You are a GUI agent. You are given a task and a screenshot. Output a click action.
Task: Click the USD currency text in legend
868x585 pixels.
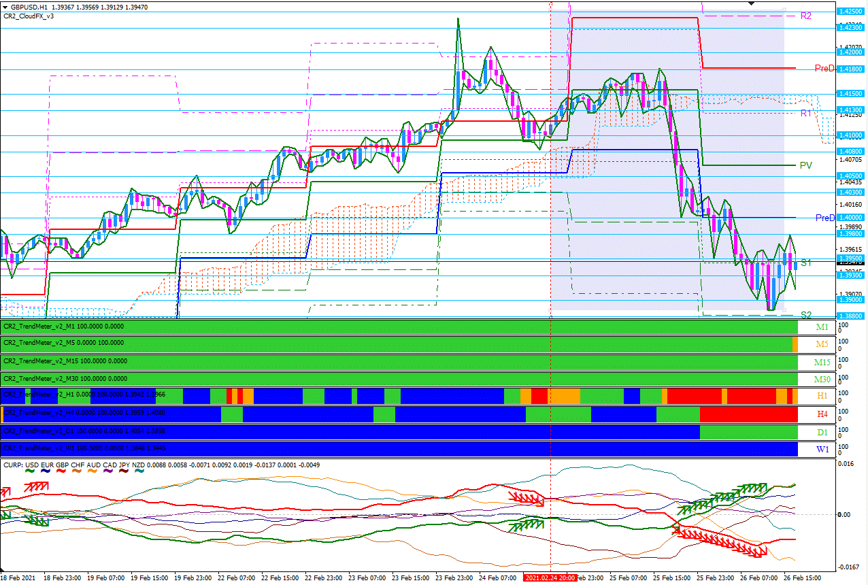point(31,465)
